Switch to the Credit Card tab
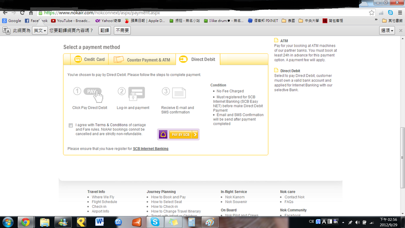Viewport: 405px width, 228px height. (89, 59)
